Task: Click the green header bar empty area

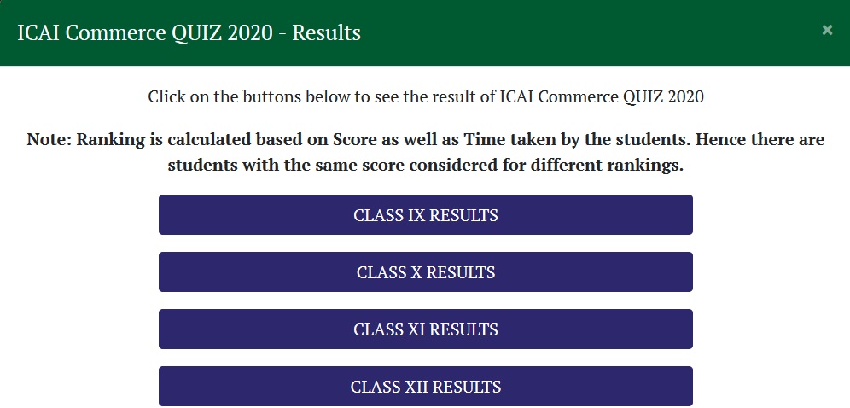Action: [597, 32]
